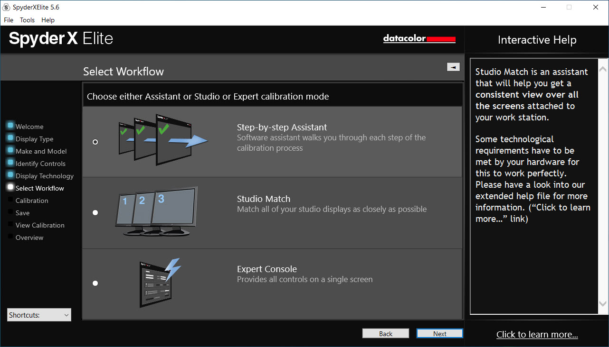Viewport: 609px width, 347px height.
Task: Click the Interactive Help heading
Action: pyautogui.click(x=537, y=40)
